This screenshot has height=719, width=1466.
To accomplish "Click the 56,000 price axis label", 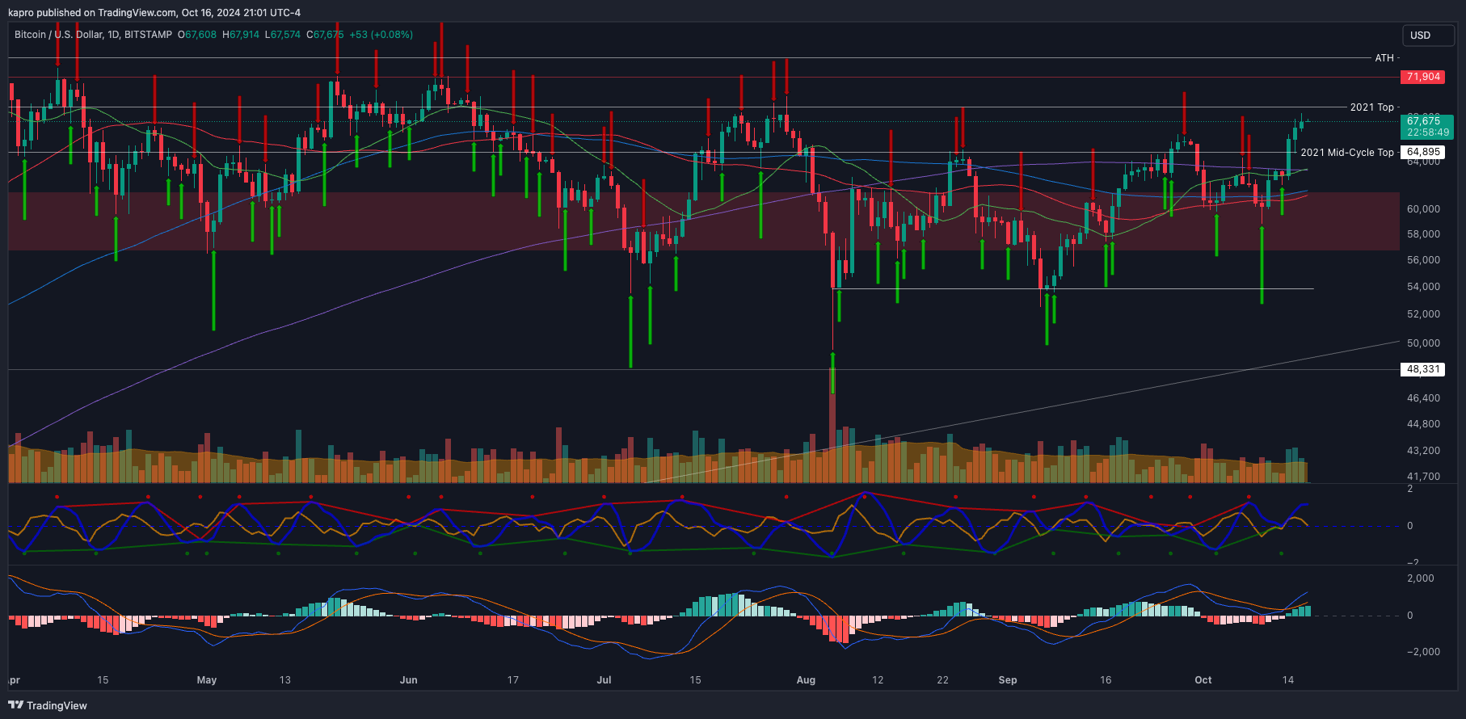I will (x=1423, y=260).
